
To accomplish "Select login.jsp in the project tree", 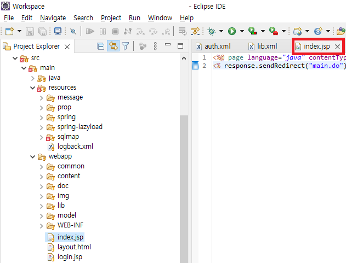I will pyautogui.click(x=70, y=257).
